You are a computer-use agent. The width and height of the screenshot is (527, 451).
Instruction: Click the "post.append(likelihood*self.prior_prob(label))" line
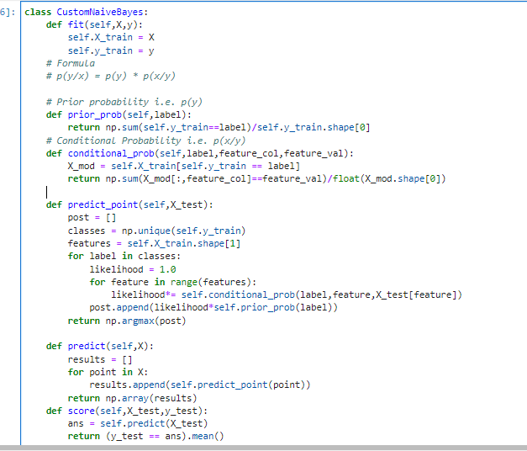(213, 308)
